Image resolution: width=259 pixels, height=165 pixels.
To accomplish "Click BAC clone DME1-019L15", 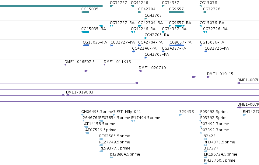I will (x=220, y=74).
